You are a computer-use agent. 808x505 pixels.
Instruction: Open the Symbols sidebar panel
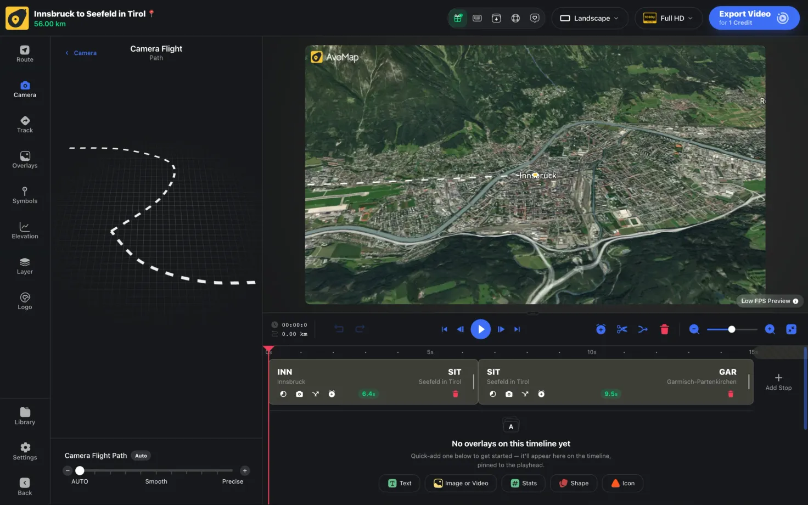[25, 195]
